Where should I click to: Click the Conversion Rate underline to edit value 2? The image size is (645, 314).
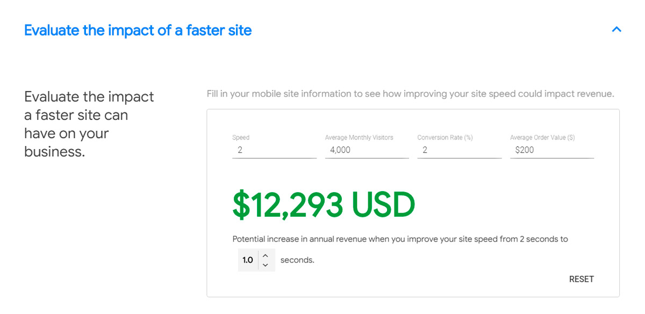(x=459, y=150)
